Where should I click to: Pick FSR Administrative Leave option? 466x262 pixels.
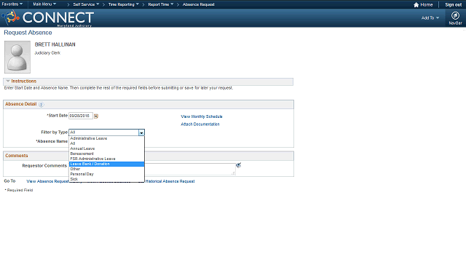(106, 159)
